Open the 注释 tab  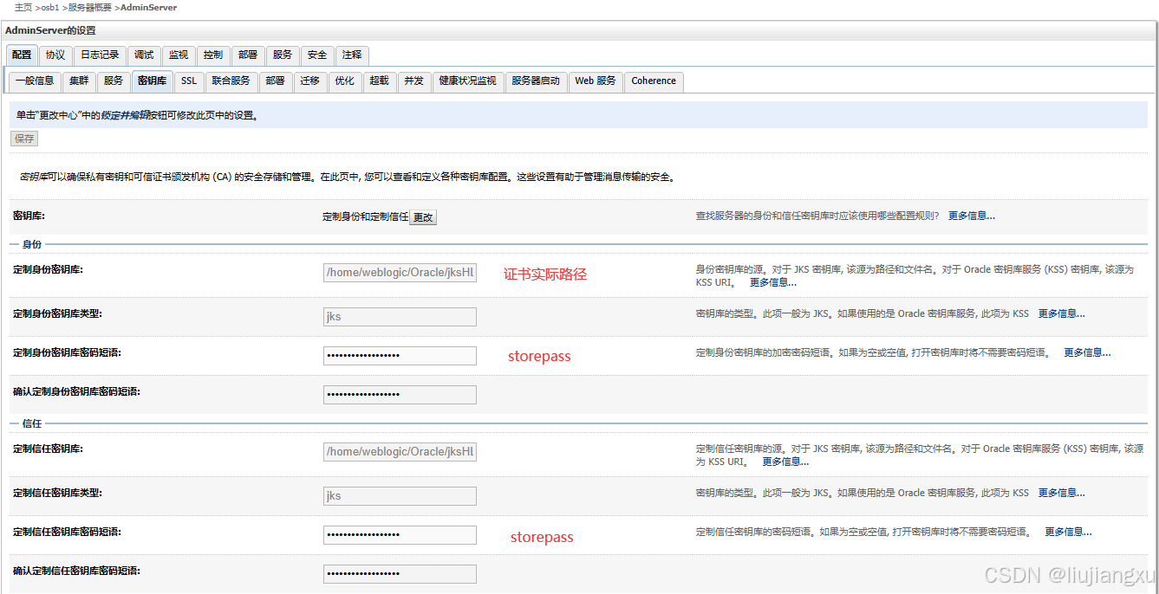(352, 55)
